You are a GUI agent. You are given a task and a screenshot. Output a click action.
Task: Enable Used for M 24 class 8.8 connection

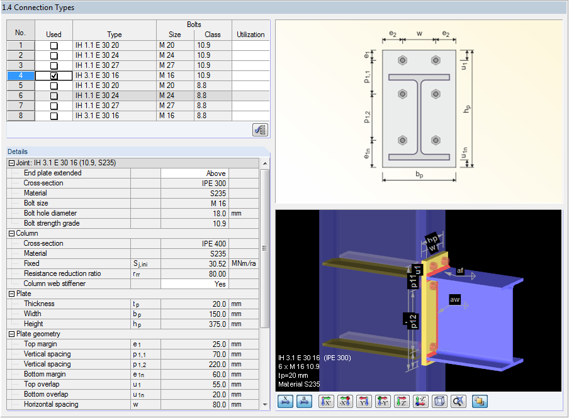(x=54, y=96)
